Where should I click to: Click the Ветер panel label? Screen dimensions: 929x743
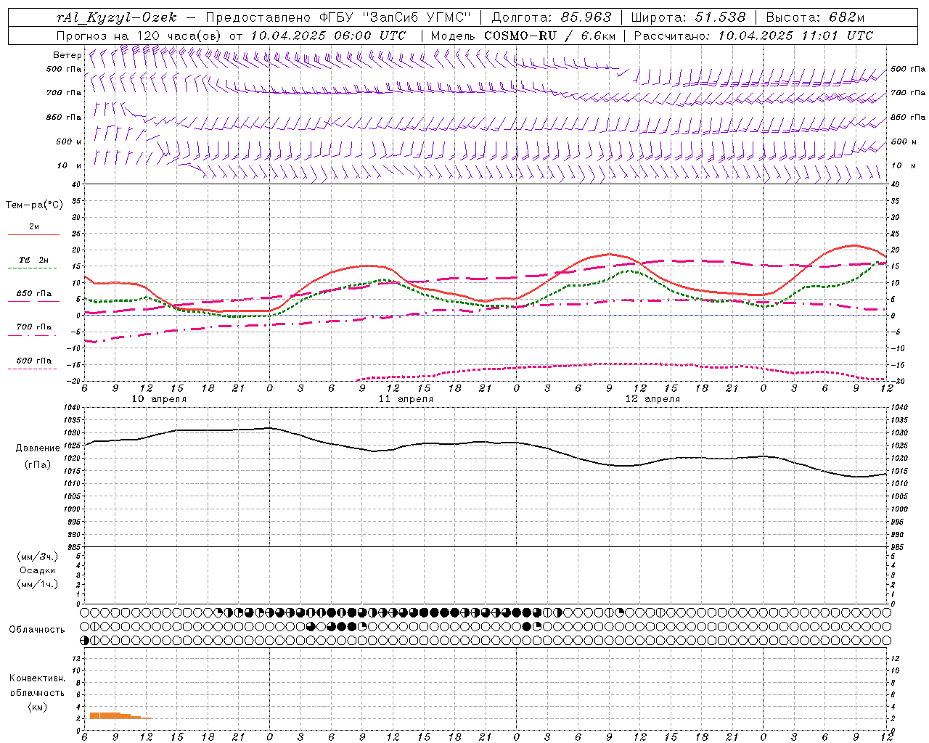click(67, 55)
